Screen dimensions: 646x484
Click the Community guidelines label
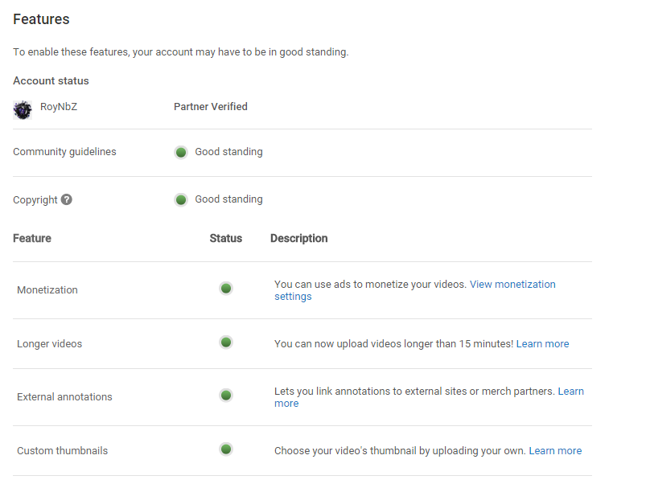[64, 152]
